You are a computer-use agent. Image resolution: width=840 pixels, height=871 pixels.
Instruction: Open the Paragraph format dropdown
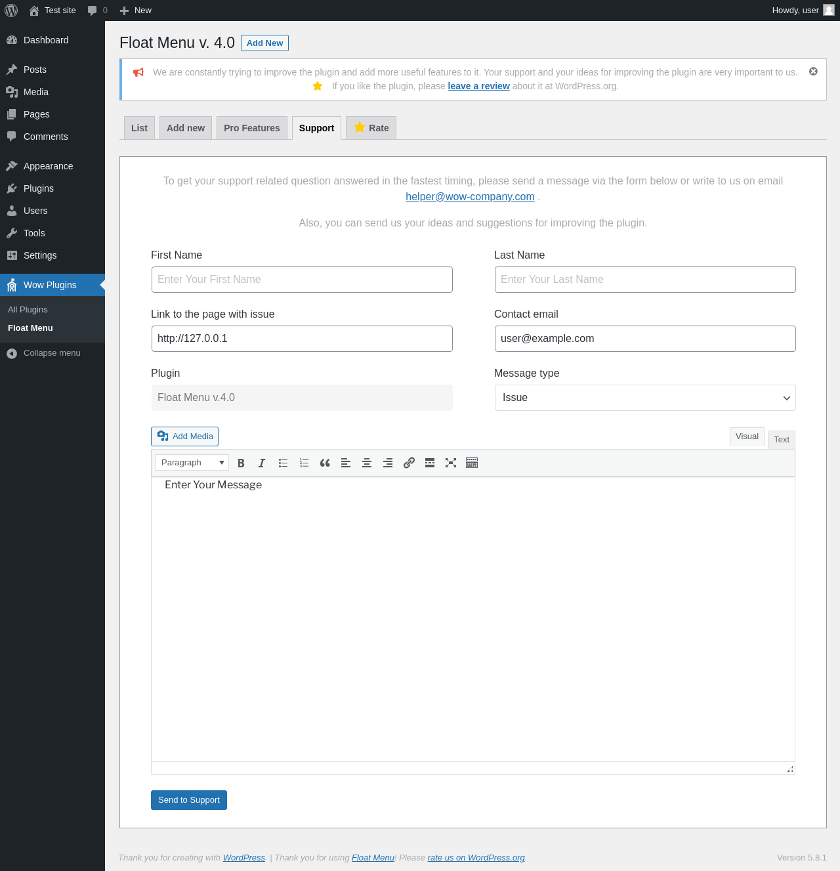pyautogui.click(x=192, y=463)
